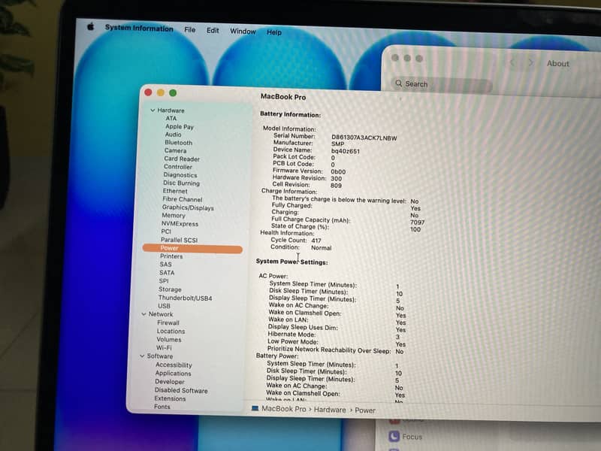
Task: Select USB in the sidebar
Action: (x=164, y=306)
